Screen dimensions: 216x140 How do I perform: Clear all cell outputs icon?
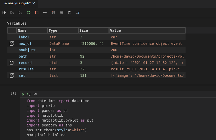pyautogui.click(x=53, y=12)
